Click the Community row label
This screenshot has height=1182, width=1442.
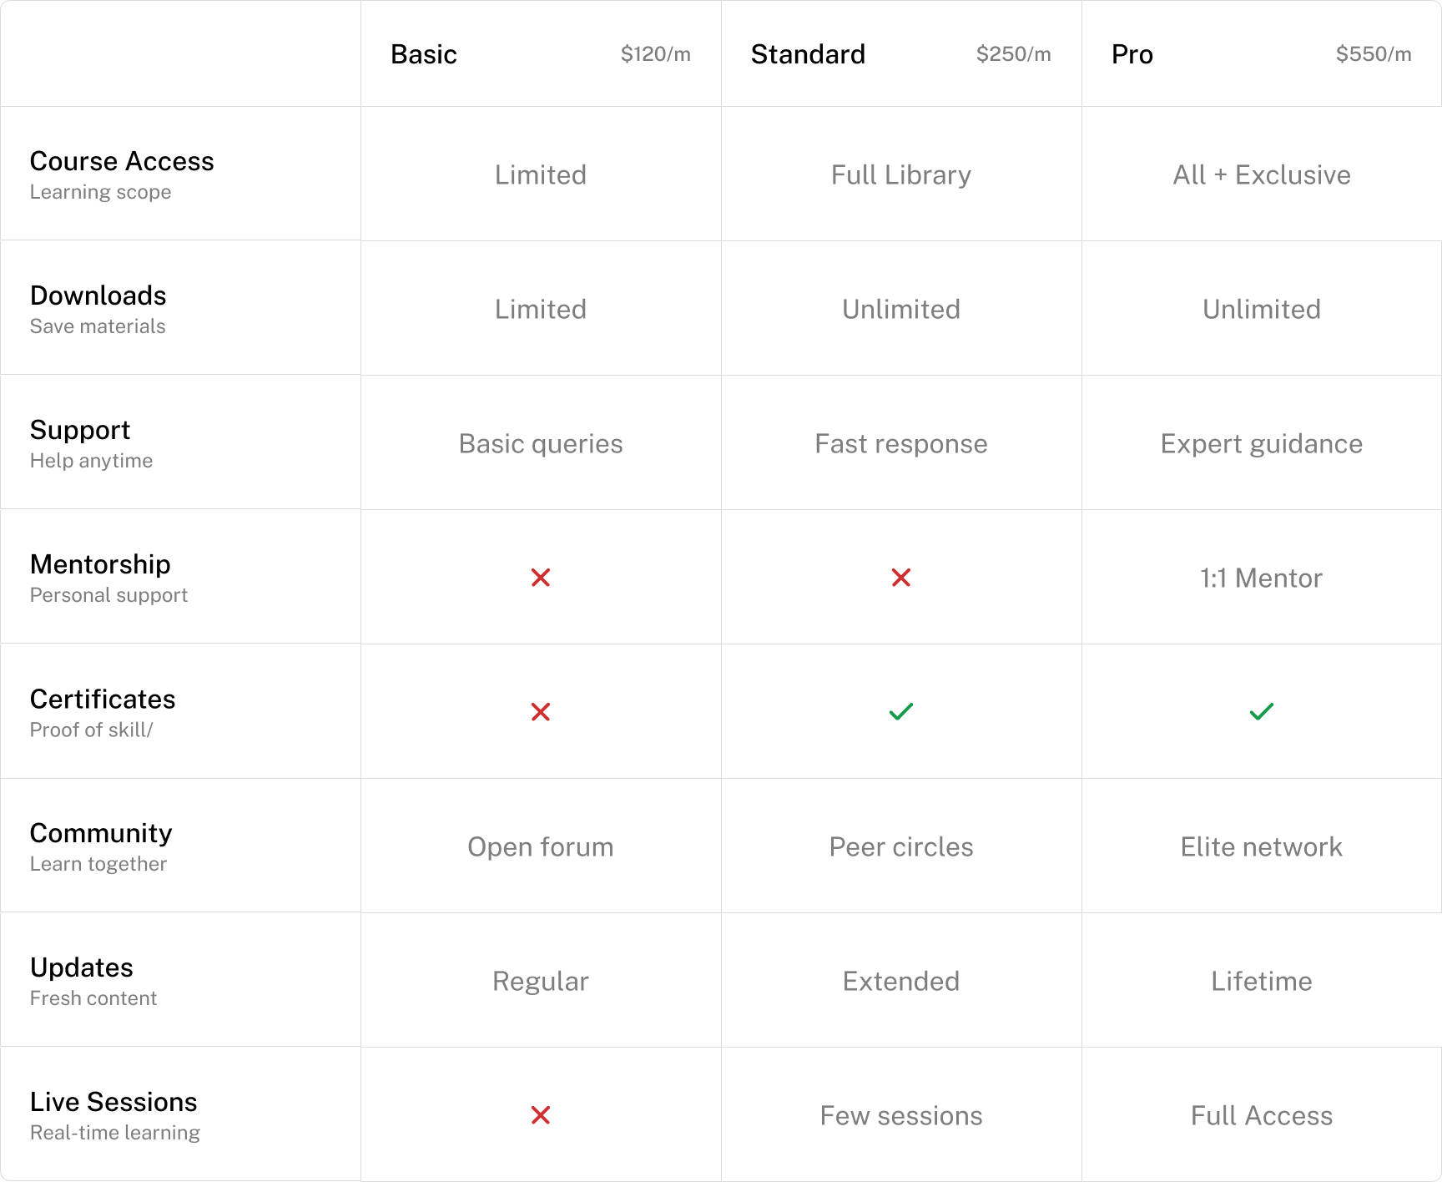pos(101,833)
